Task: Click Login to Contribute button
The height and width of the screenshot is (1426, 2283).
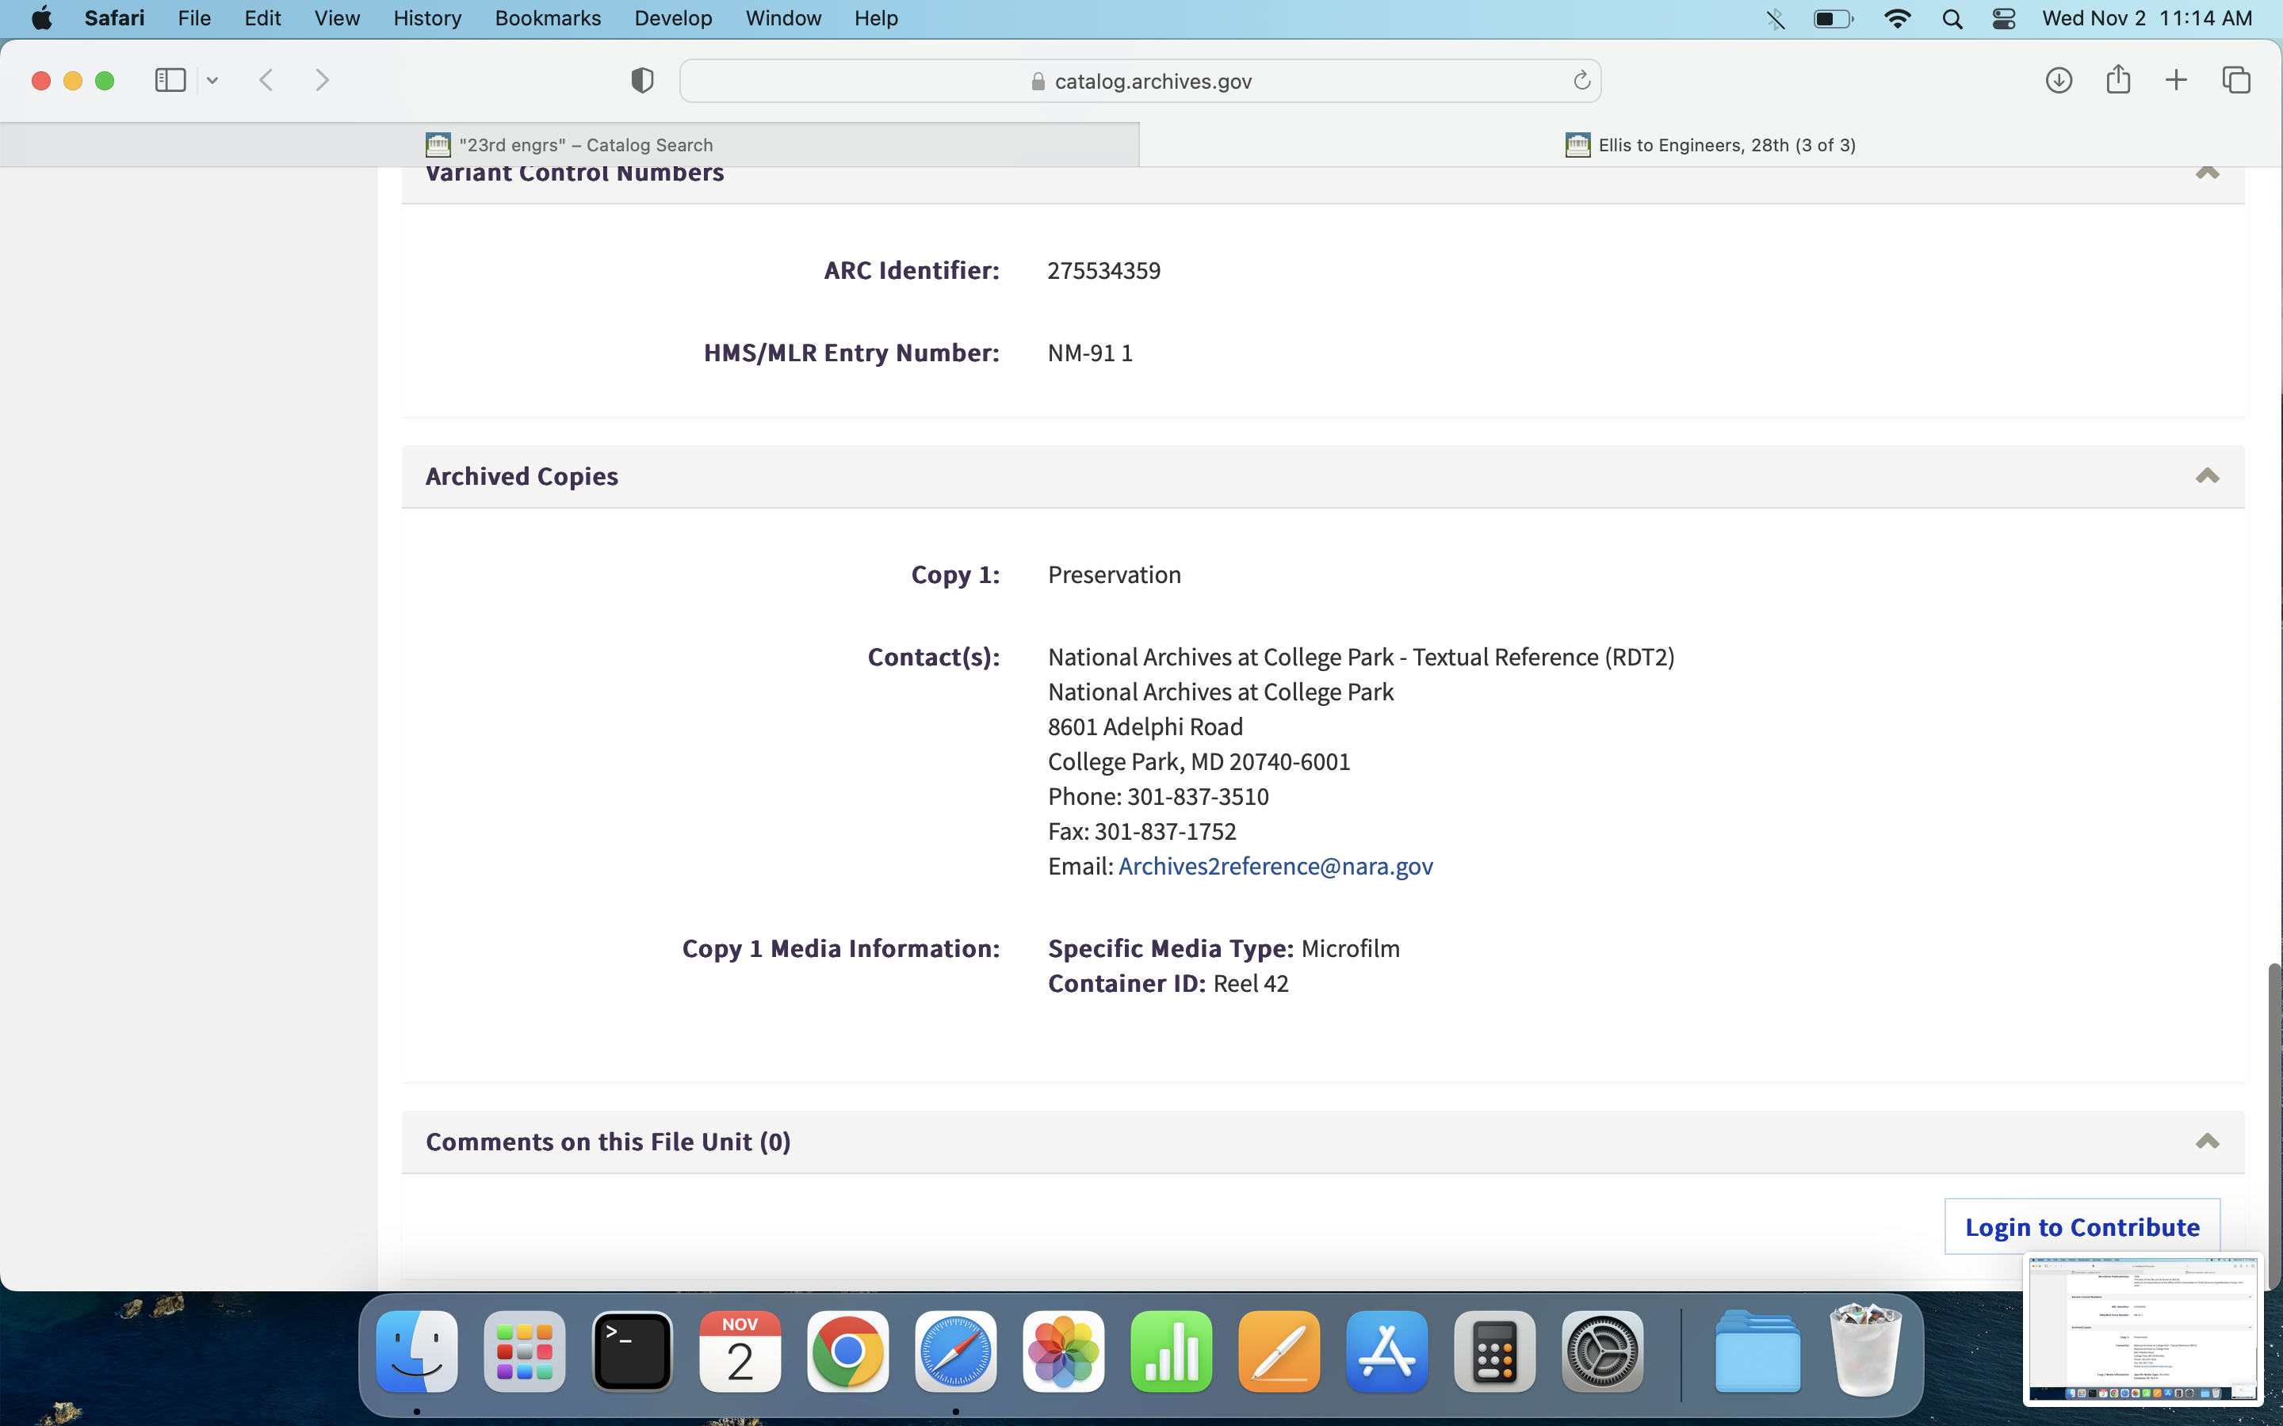Action: coord(2081,1226)
